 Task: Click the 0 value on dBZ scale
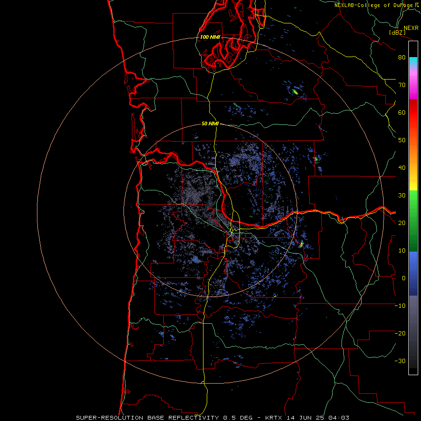click(404, 278)
